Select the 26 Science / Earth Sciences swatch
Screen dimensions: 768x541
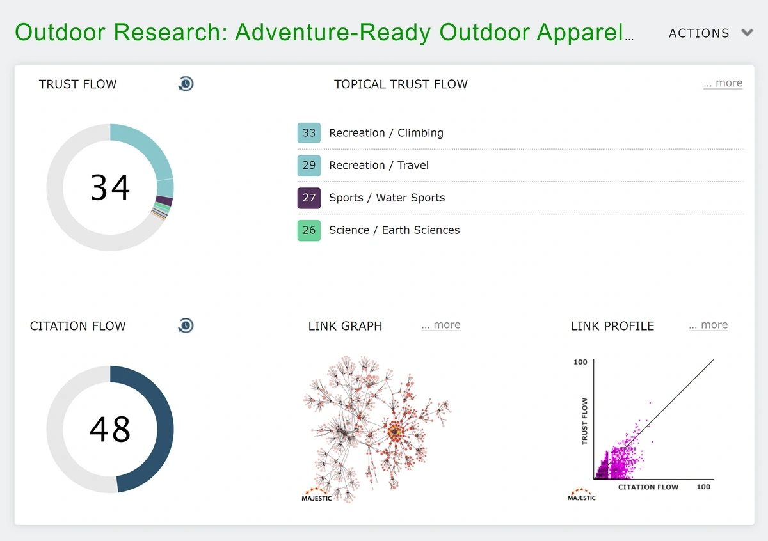click(x=309, y=230)
